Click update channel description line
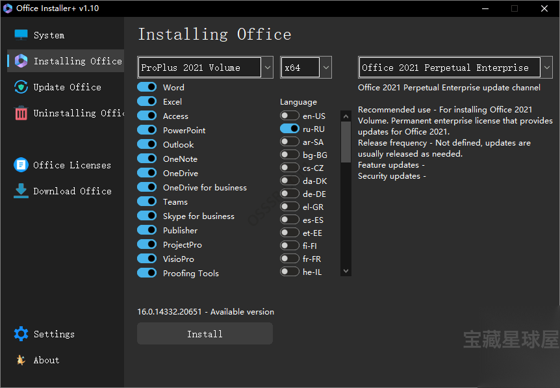 tap(449, 88)
